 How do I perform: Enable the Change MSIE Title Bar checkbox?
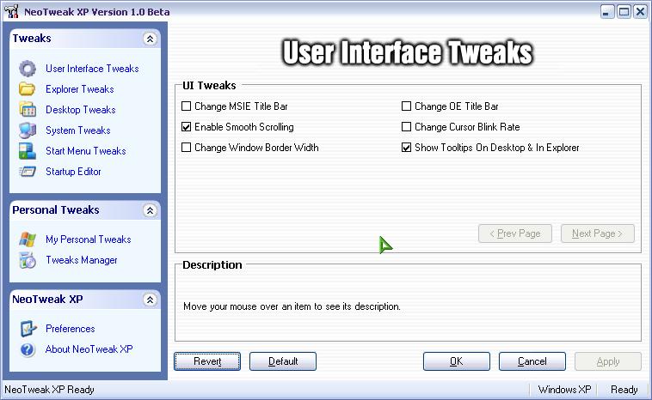tap(187, 106)
